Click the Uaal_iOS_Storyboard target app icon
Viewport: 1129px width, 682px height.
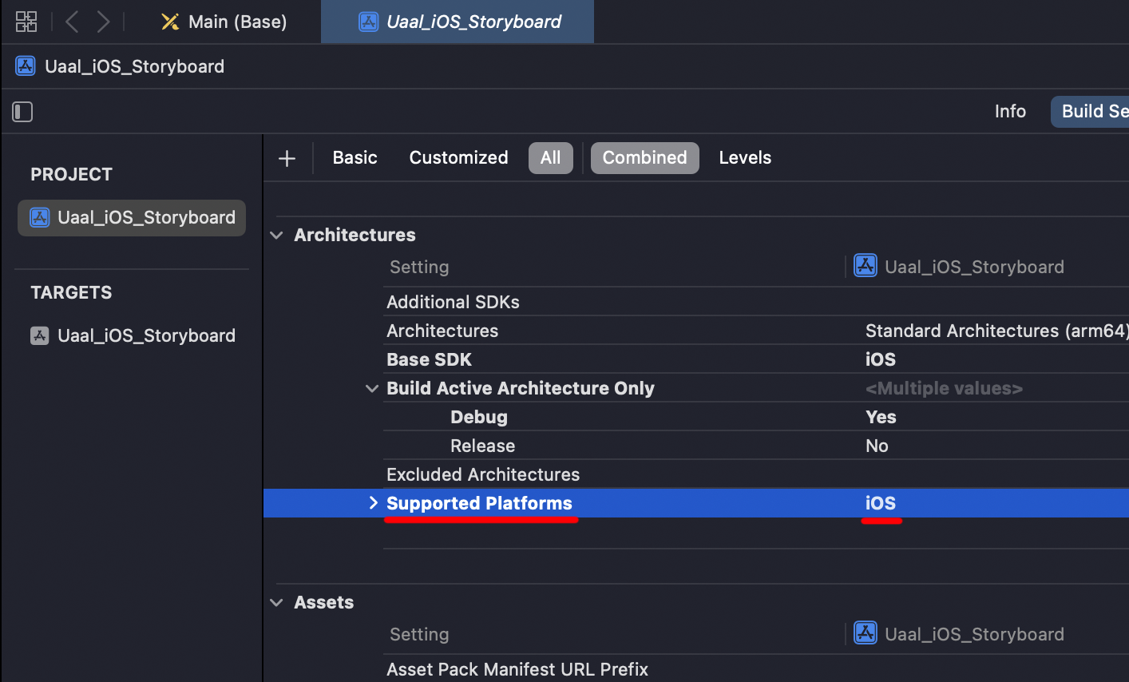(x=40, y=335)
